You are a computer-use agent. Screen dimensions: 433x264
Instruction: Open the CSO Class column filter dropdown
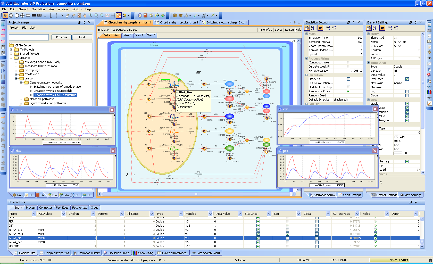[x=63, y=214]
